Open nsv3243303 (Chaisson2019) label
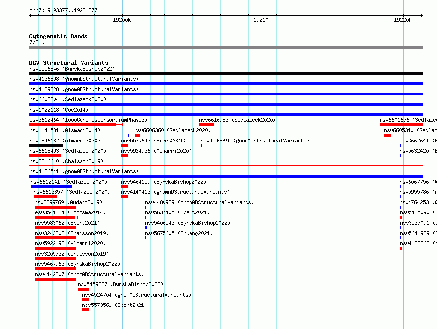The image size is (437, 329). [x=72, y=233]
